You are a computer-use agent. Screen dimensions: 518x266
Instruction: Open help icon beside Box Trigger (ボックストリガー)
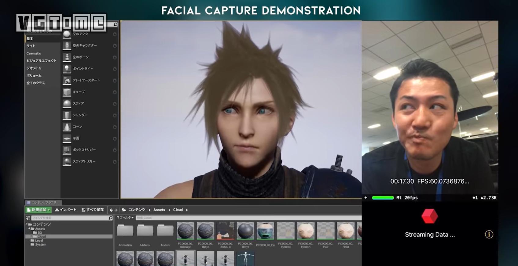(115, 150)
